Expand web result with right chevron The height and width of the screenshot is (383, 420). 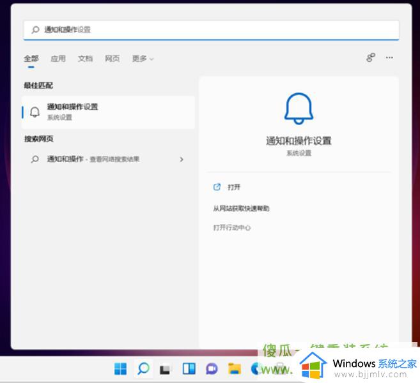pos(182,160)
